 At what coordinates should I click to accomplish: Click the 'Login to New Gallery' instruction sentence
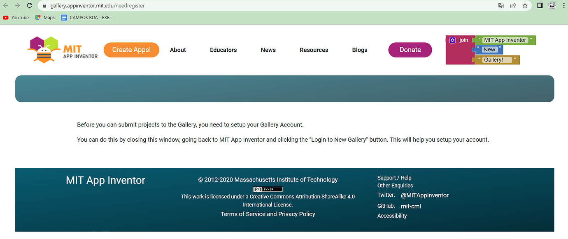tap(283, 140)
